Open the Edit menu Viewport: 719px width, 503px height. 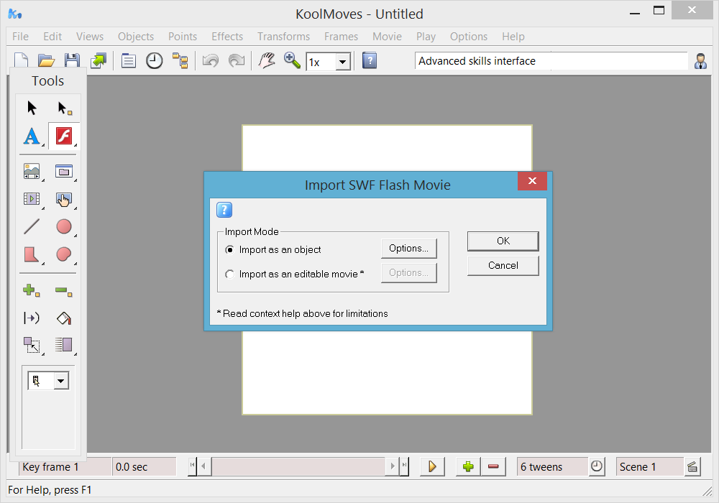coord(52,36)
